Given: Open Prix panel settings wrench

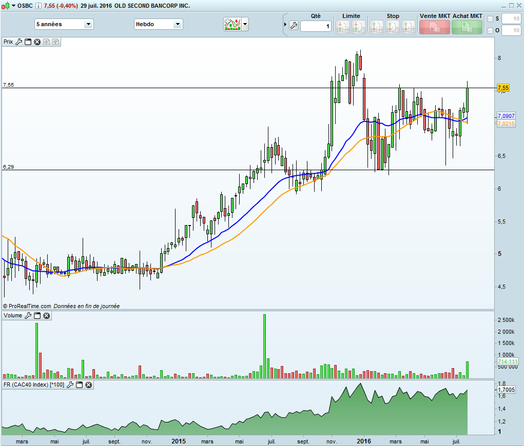Looking at the screenshot, I should [18, 42].
